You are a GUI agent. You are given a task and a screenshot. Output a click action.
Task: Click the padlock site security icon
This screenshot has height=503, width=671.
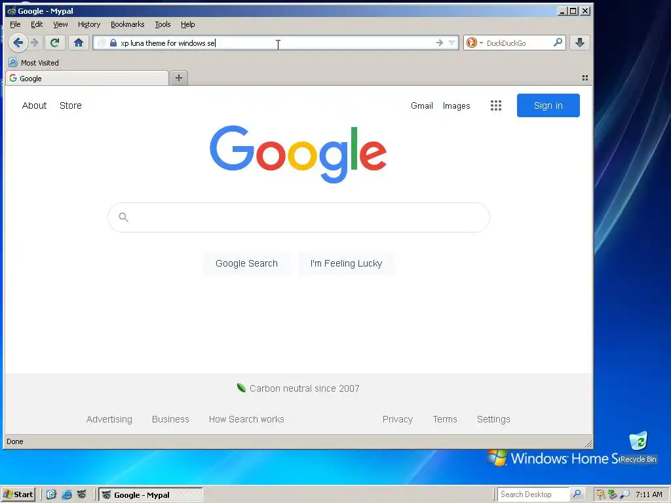113,43
